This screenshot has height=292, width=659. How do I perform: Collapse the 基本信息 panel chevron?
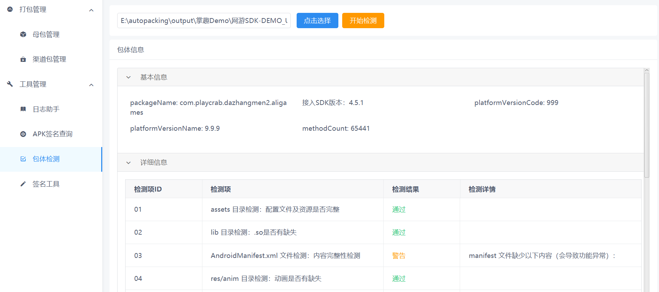[128, 77]
